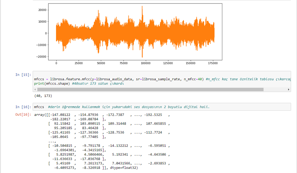297x173 pixels.
Task: Click the array value -192.5325
Action: [x=153, y=114]
